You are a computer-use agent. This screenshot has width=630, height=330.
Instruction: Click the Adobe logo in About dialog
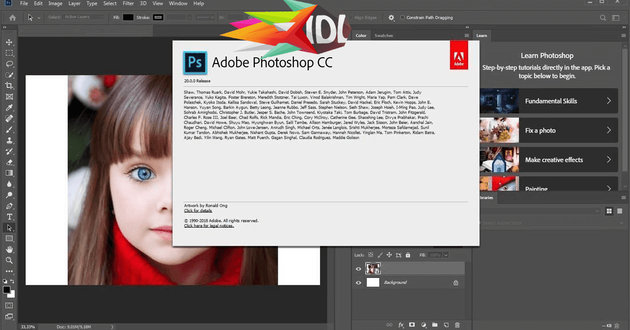click(x=459, y=55)
